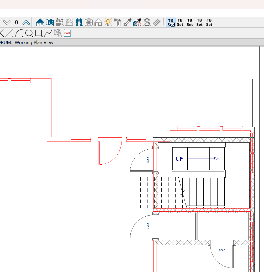Toggle the highlighted TB Set checkbox button
The image size is (264, 272).
click(x=171, y=22)
